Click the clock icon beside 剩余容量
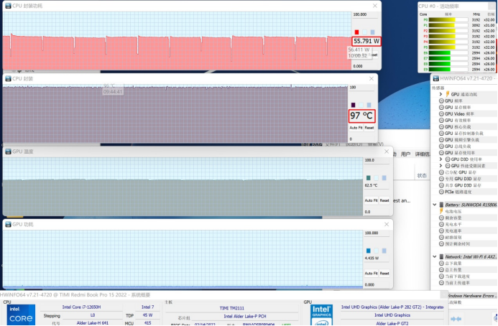498x326 pixels. 441,218
